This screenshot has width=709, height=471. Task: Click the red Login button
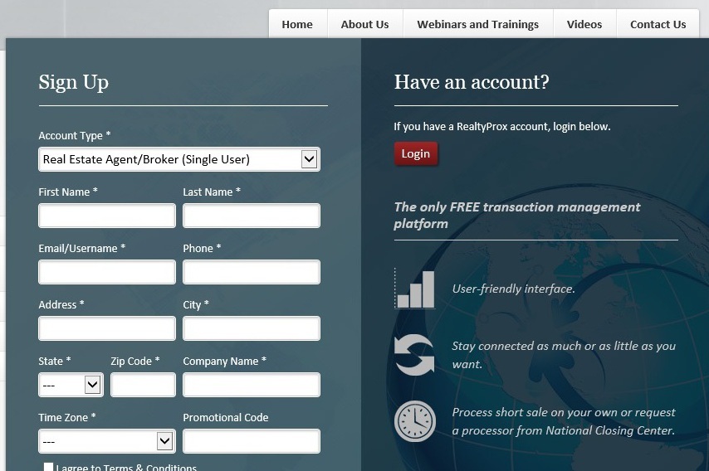[416, 154]
